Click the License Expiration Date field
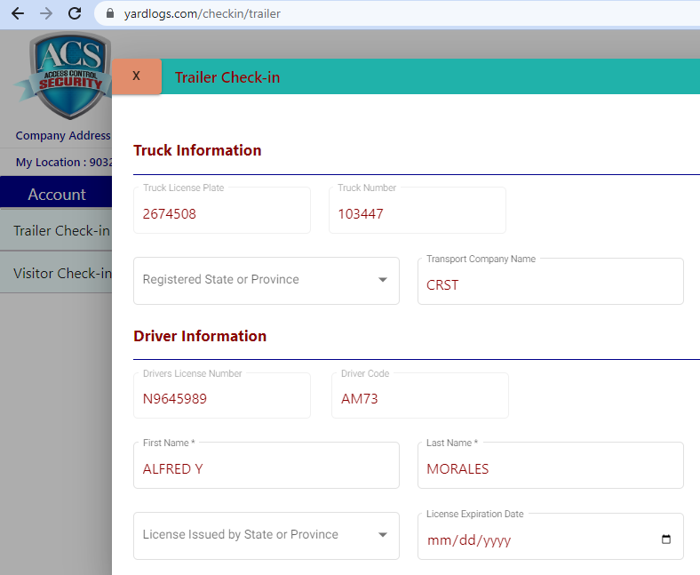Screen dimensions: 700x575 click(x=551, y=537)
